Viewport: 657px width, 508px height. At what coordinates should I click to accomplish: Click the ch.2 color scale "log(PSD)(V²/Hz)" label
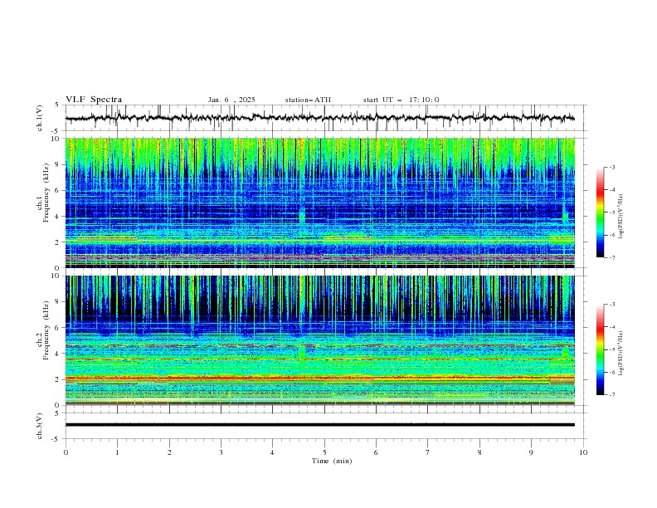(x=620, y=354)
